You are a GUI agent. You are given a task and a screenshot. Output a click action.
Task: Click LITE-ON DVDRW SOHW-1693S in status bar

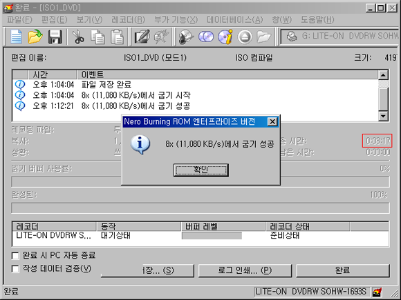[x=312, y=291]
